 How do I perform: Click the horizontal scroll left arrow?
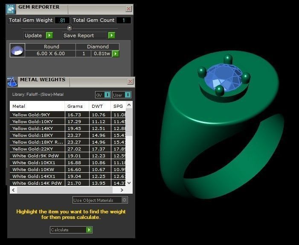coord(13,190)
